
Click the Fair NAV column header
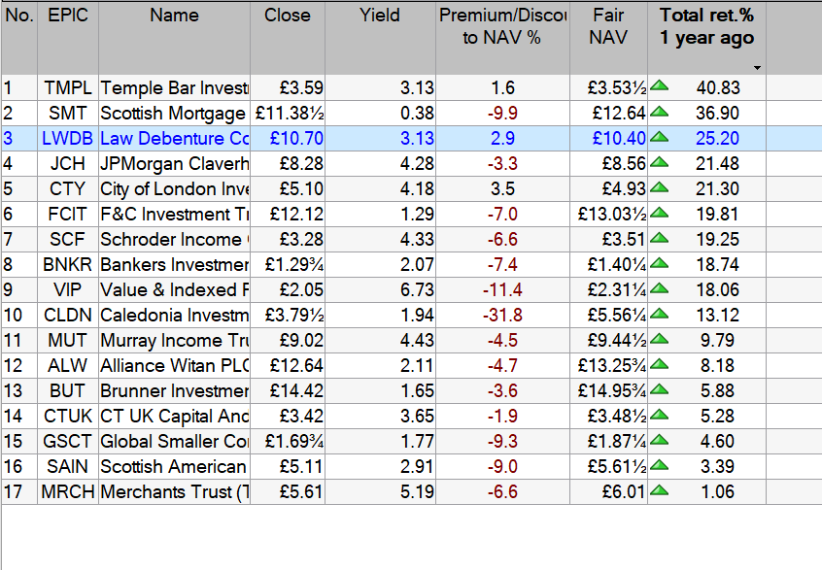tap(608, 27)
